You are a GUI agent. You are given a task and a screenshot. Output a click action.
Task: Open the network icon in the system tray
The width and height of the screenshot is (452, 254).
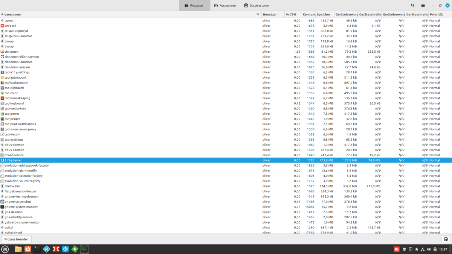point(422,249)
